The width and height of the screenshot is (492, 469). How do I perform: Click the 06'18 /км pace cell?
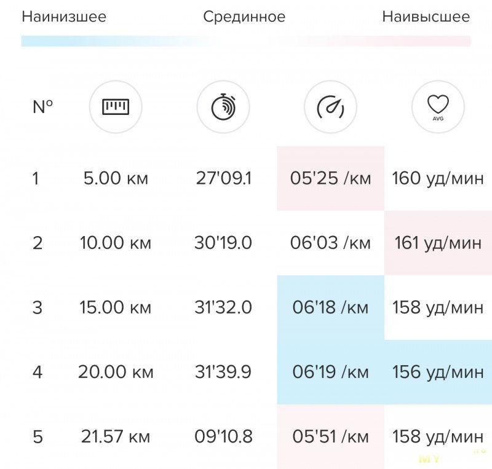click(330, 307)
